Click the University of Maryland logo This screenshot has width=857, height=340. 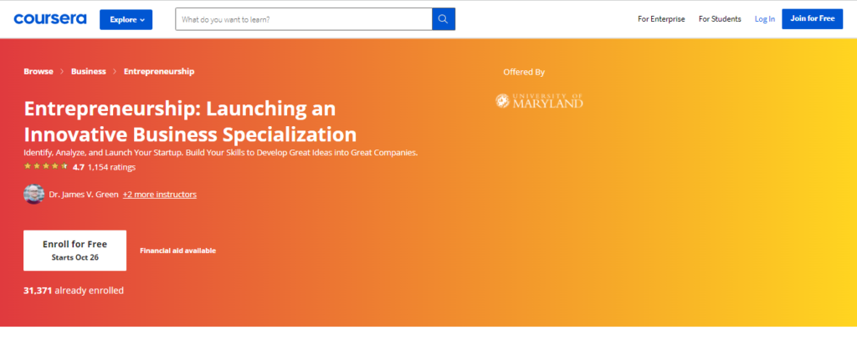point(539,100)
